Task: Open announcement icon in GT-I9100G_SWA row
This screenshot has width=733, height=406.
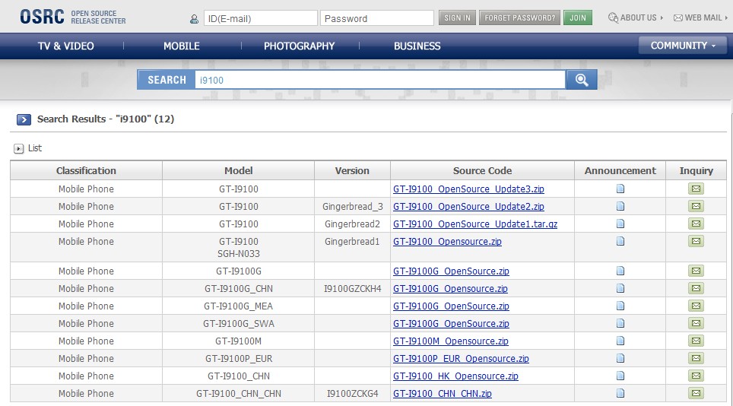Action: coord(620,323)
